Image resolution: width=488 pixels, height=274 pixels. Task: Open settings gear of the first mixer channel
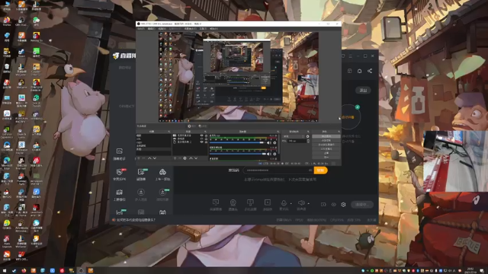click(274, 142)
